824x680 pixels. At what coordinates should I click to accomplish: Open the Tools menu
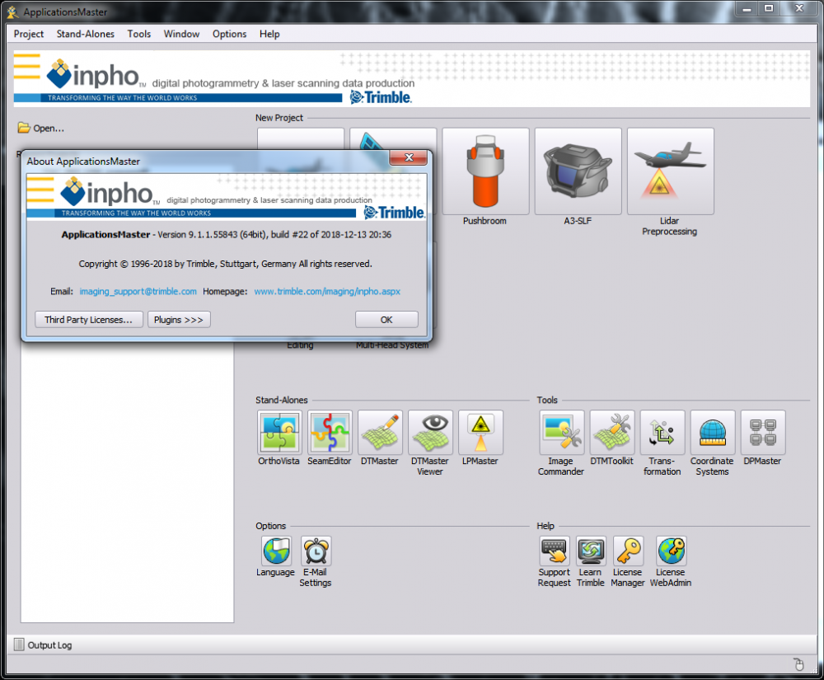(138, 34)
